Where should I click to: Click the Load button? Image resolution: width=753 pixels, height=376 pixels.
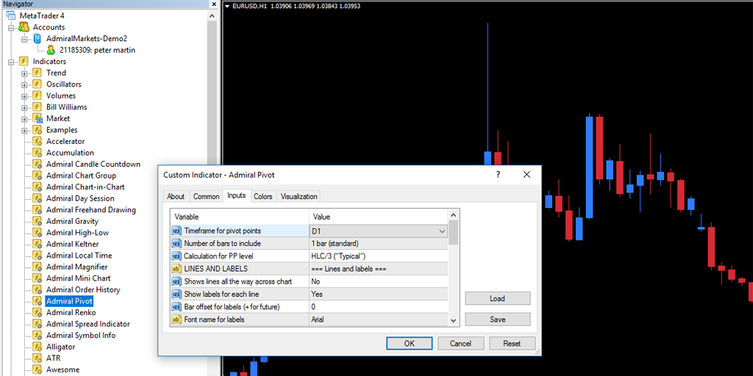pyautogui.click(x=498, y=298)
